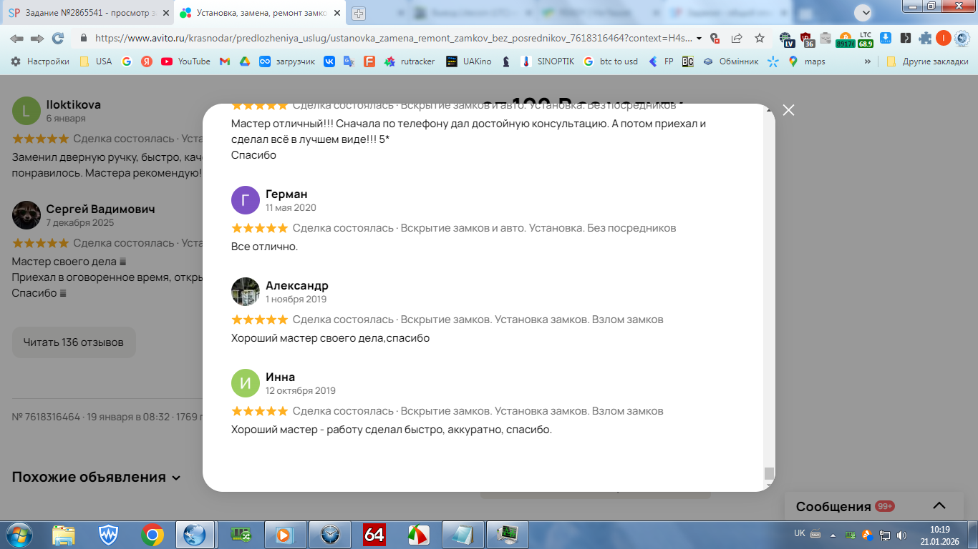The height and width of the screenshot is (549, 978).
Task: Open the Другие закладки folder
Action: (927, 61)
